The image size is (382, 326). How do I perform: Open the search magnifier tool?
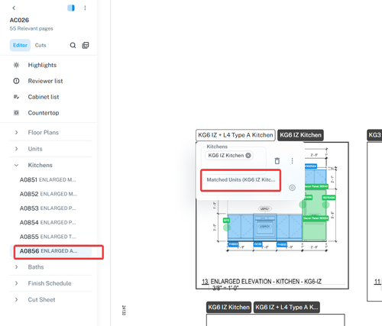(x=73, y=45)
